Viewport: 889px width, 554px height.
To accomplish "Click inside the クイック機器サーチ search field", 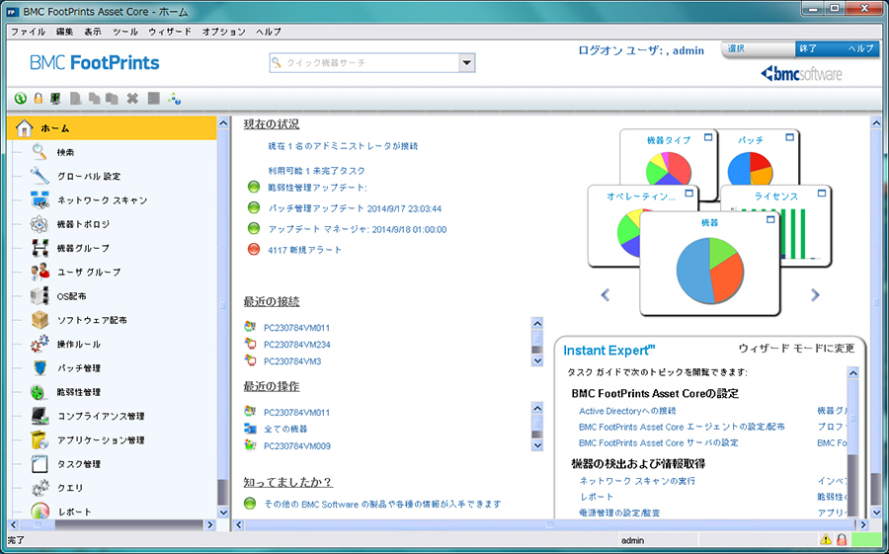I will pos(365,63).
